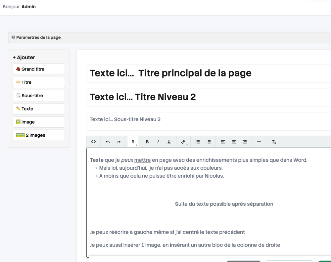
Task: Toggle italic formatting
Action: (158, 142)
